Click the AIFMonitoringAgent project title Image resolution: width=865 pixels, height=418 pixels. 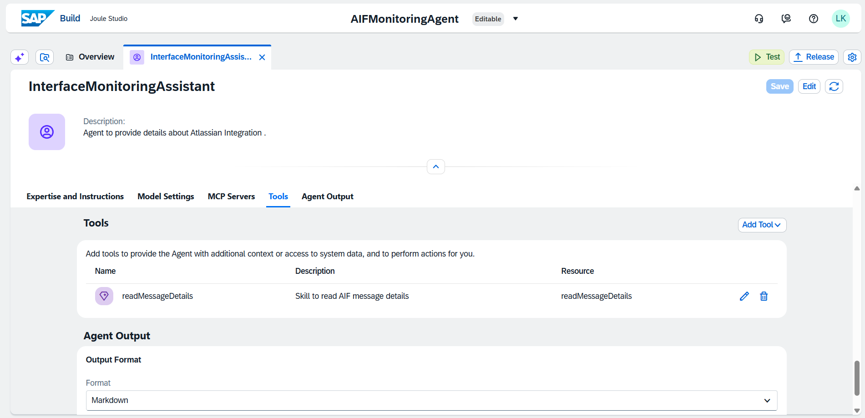pos(405,19)
